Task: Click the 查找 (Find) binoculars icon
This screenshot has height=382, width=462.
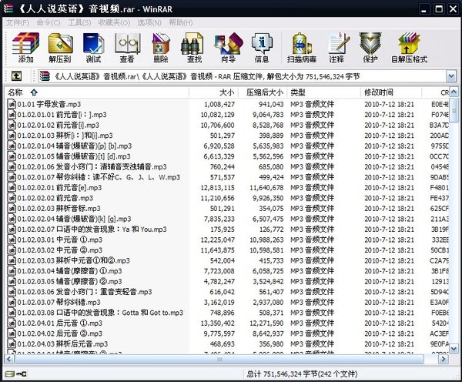Action: tap(192, 43)
